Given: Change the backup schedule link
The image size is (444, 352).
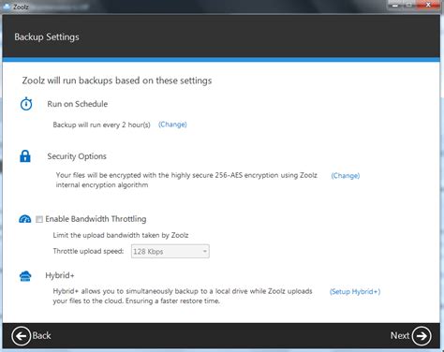Looking at the screenshot, I should pyautogui.click(x=172, y=125).
